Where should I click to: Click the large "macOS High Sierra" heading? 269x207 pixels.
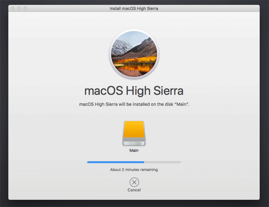pyautogui.click(x=134, y=91)
